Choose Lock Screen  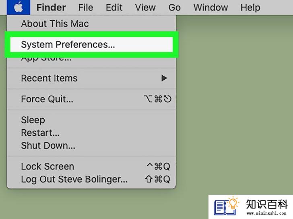[91, 166]
